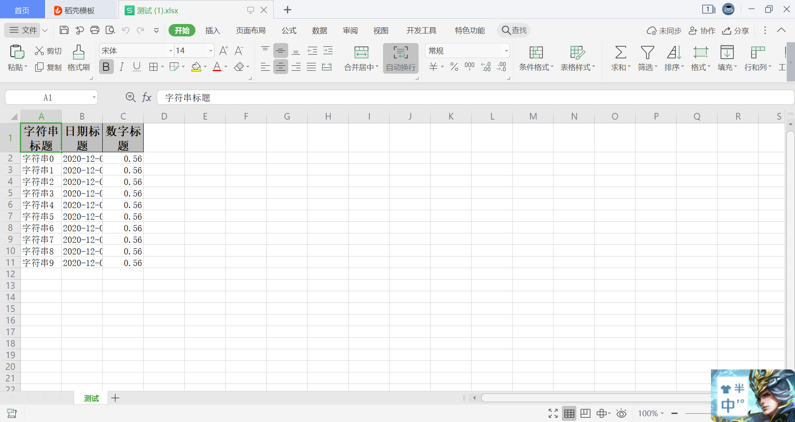This screenshot has width=795, height=422.
Task: Click the formula bar input field
Action: [x=290, y=97]
